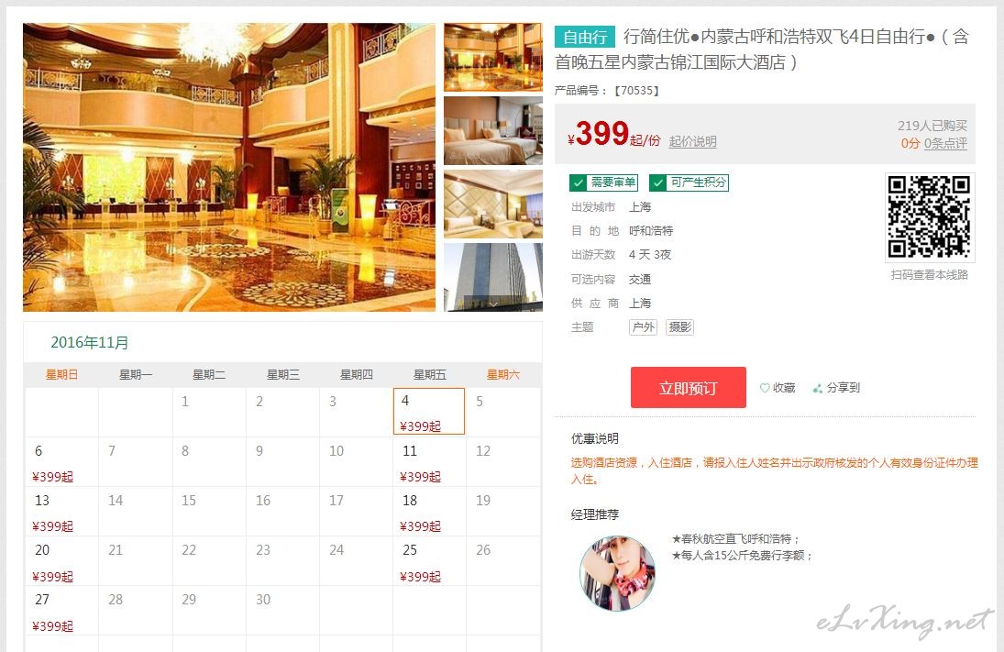This screenshot has width=1004, height=652.
Task: Click the large hotel lobby photo
Action: (229, 167)
